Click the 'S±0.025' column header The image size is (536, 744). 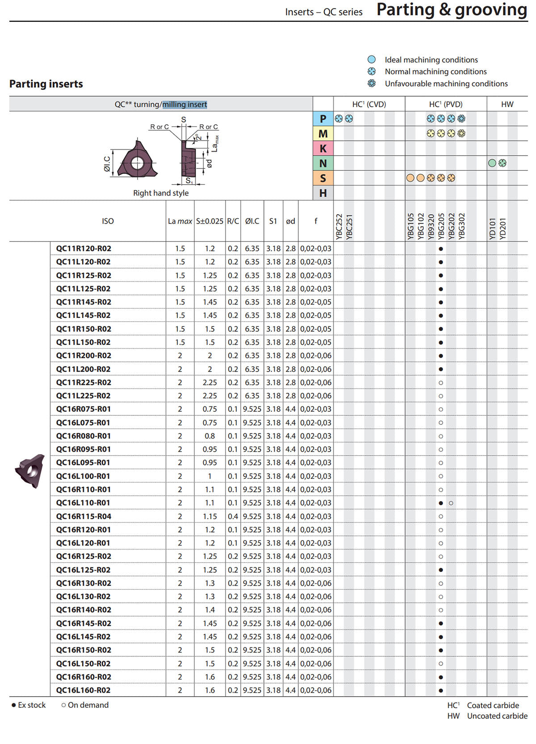[209, 221]
